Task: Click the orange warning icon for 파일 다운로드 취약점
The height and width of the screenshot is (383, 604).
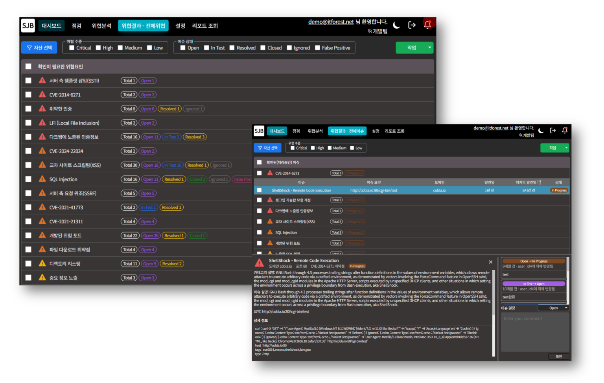Action: click(x=42, y=249)
